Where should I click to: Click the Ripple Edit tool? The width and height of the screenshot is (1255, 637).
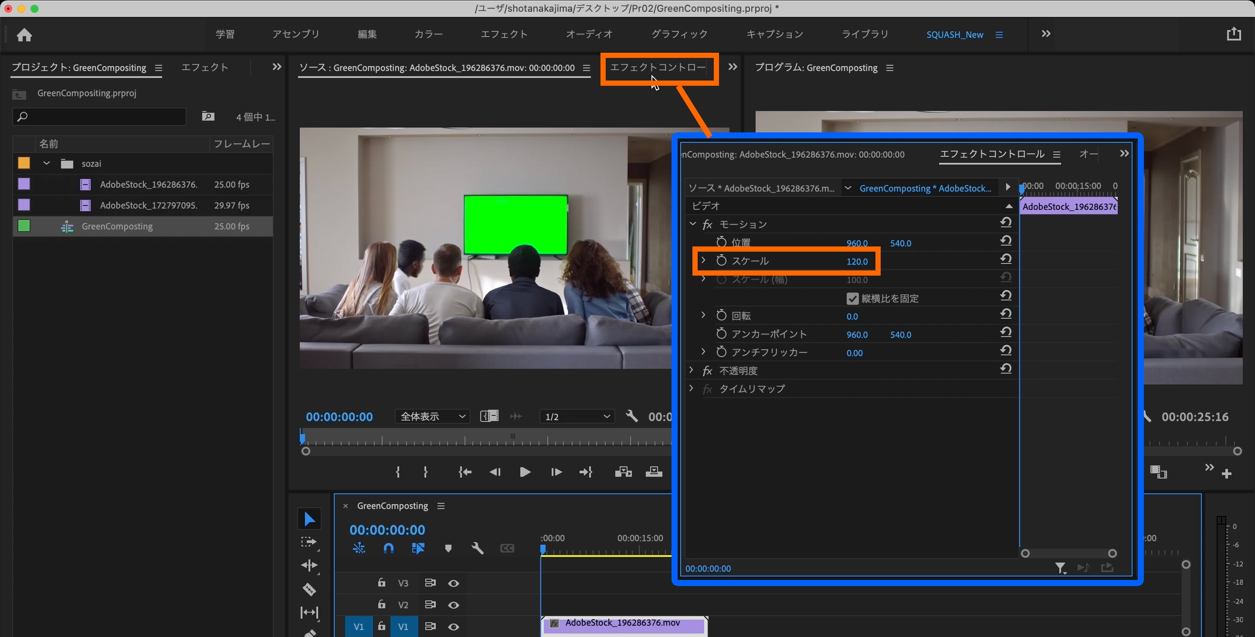pos(309,566)
